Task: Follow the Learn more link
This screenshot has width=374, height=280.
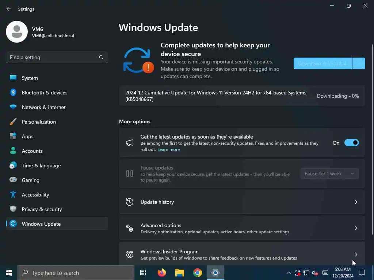Action: click(x=168, y=149)
